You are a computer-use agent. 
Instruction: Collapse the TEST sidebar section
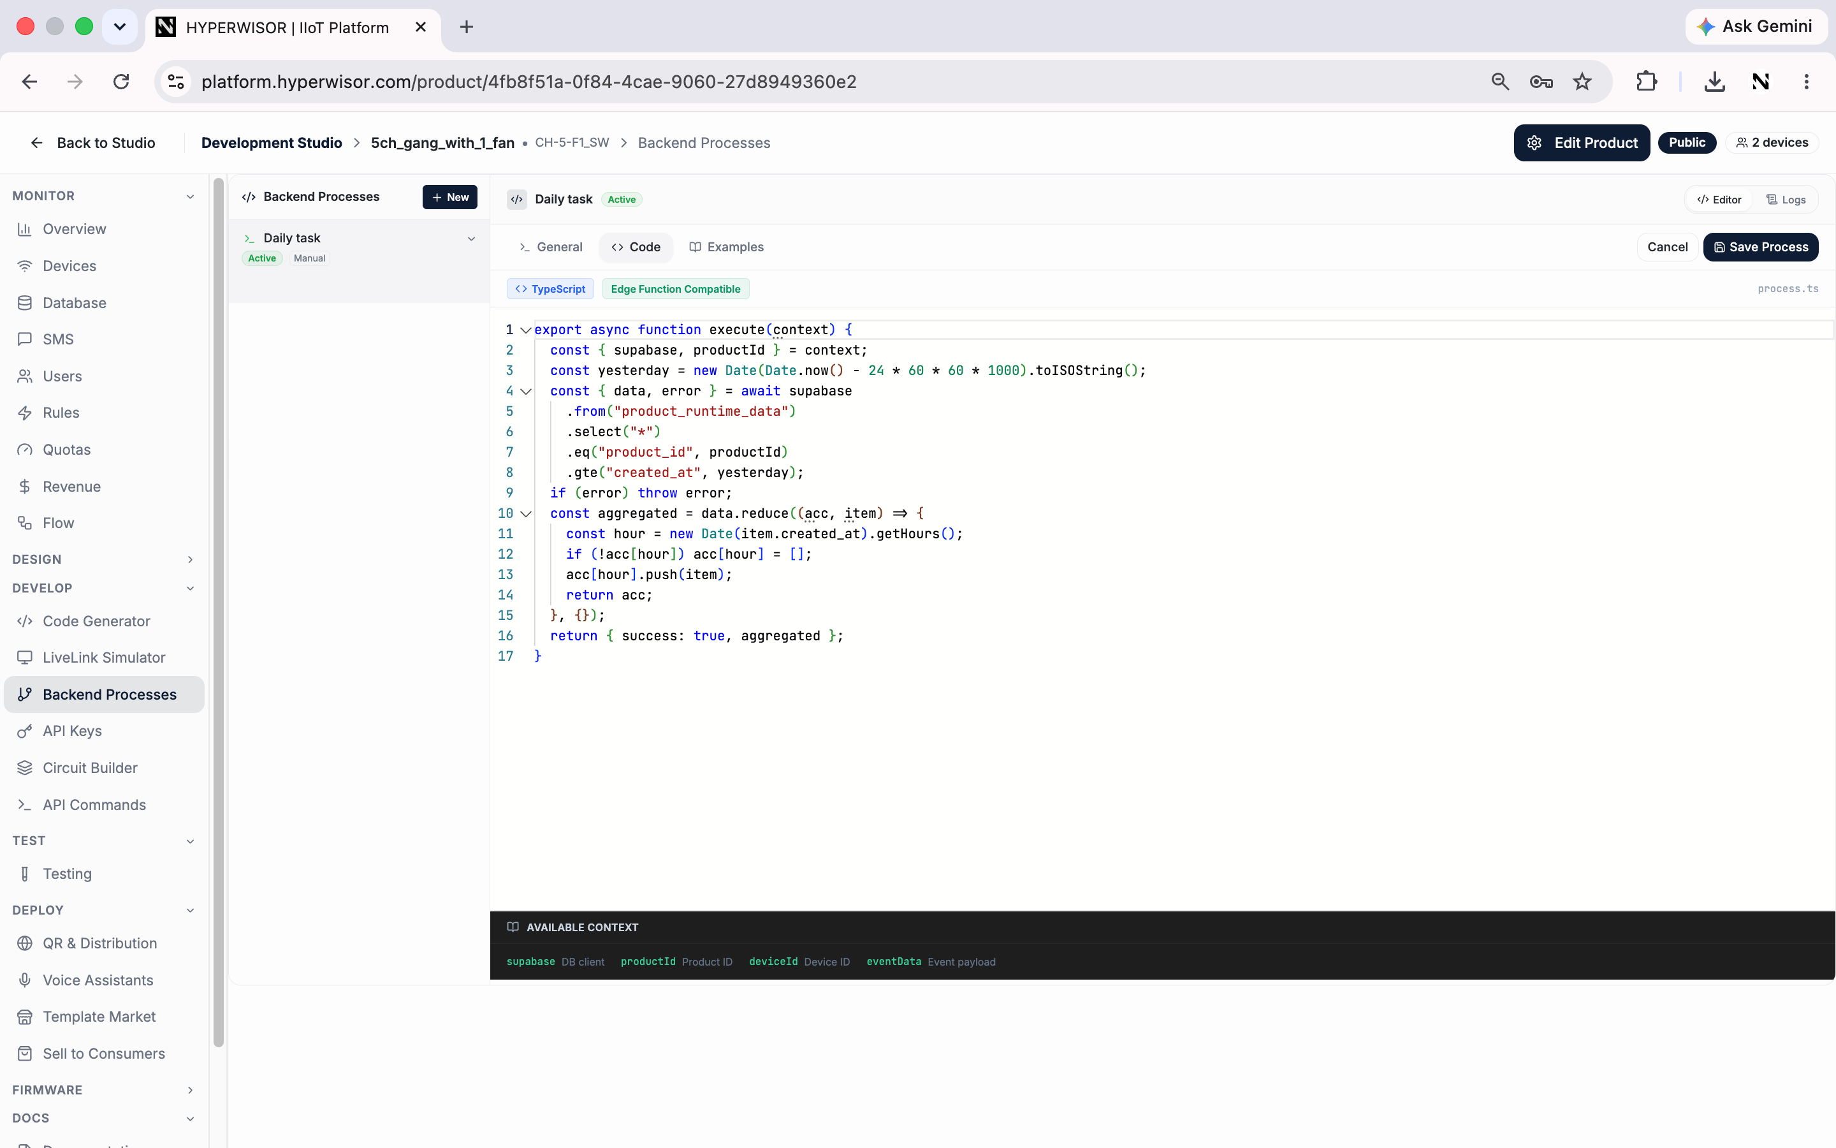click(190, 841)
